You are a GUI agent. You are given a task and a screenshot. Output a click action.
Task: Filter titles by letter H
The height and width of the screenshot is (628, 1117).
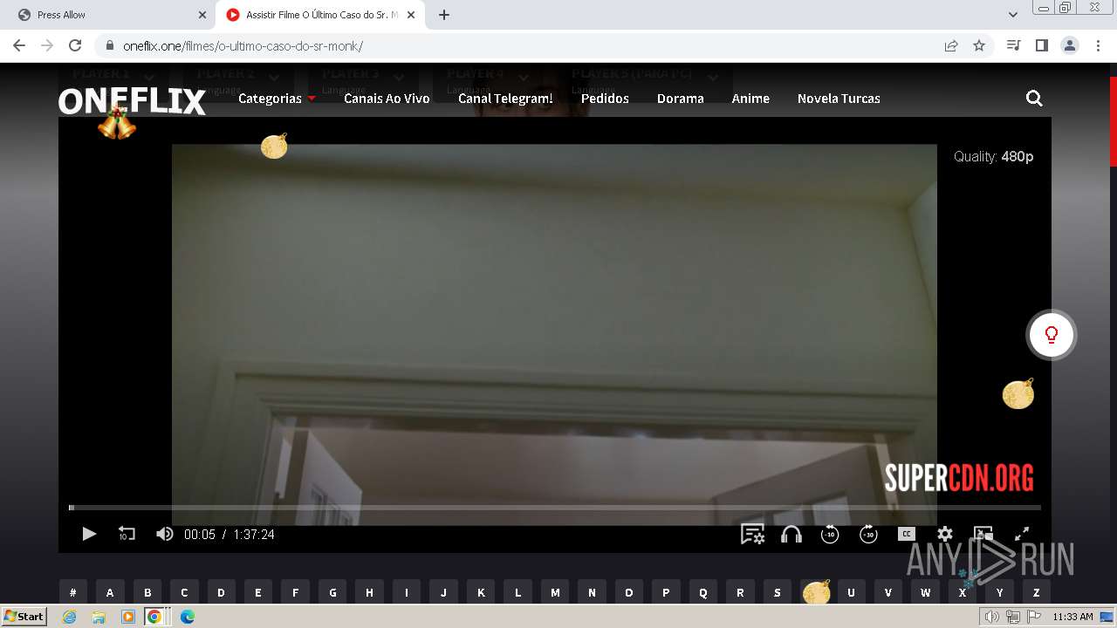pyautogui.click(x=369, y=592)
